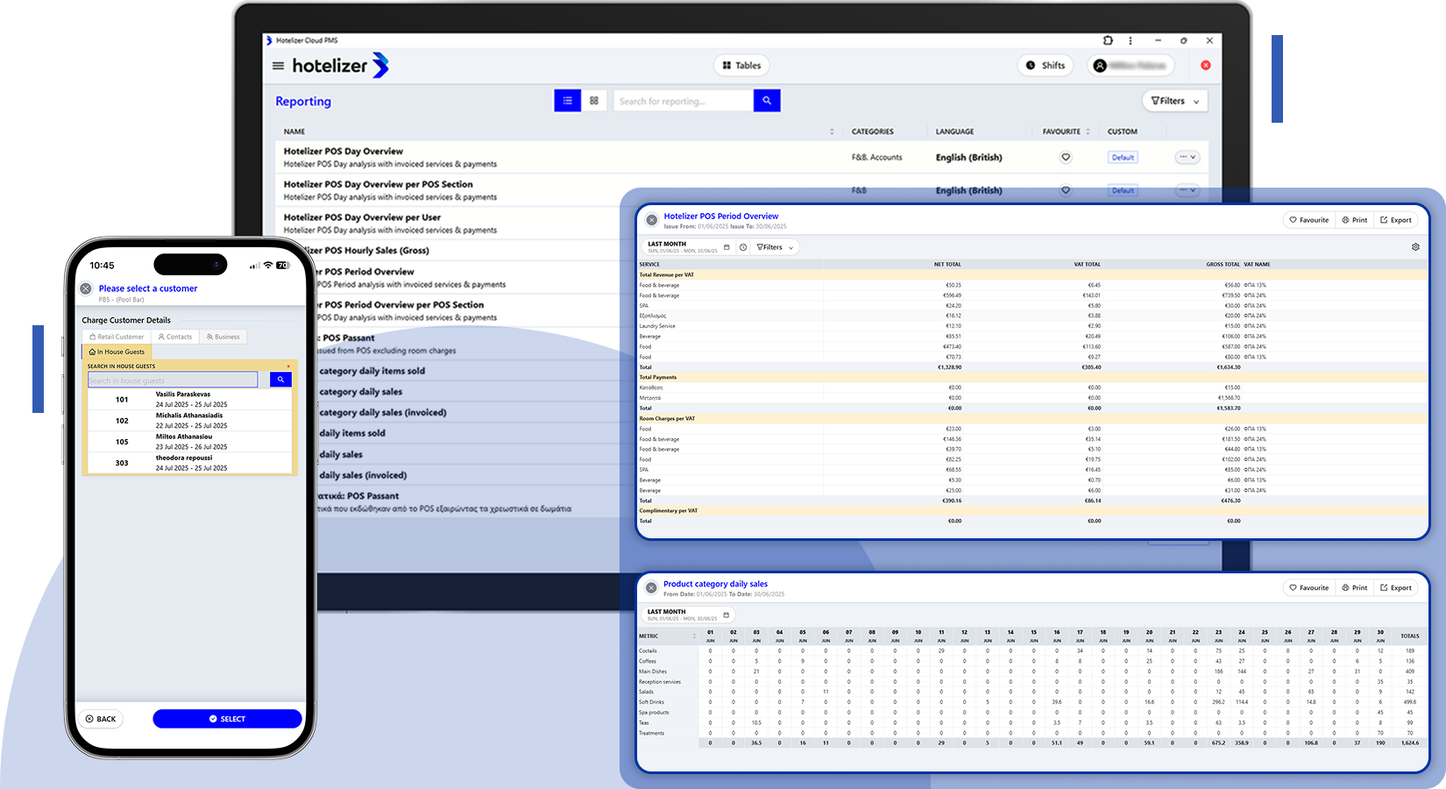This screenshot has height=789, width=1446.
Task: Open the Tables button
Action: pos(741,66)
